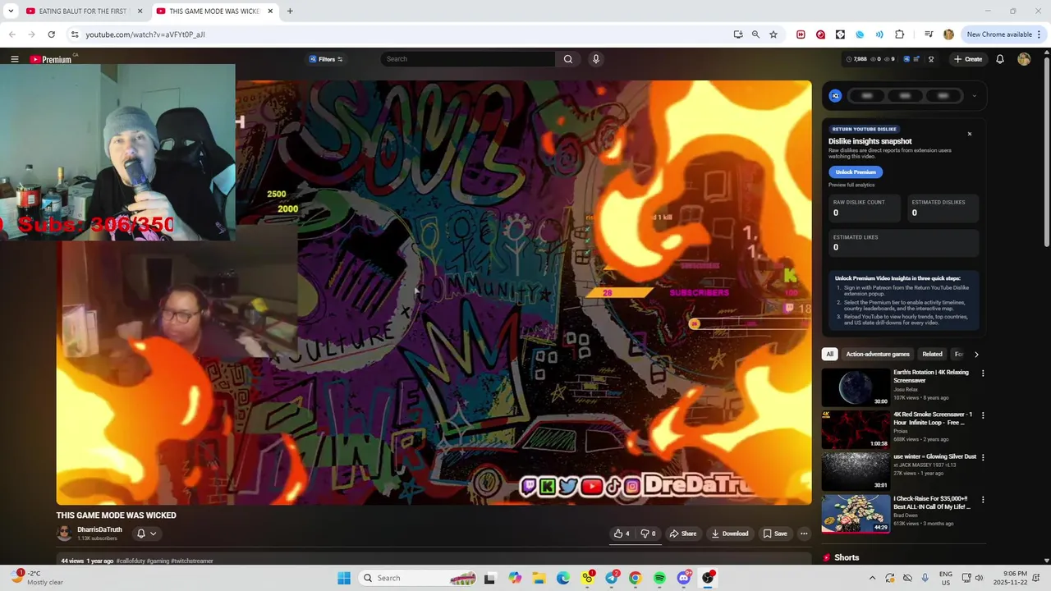Click the video player area
The width and height of the screenshot is (1051, 591).
[x=434, y=291]
